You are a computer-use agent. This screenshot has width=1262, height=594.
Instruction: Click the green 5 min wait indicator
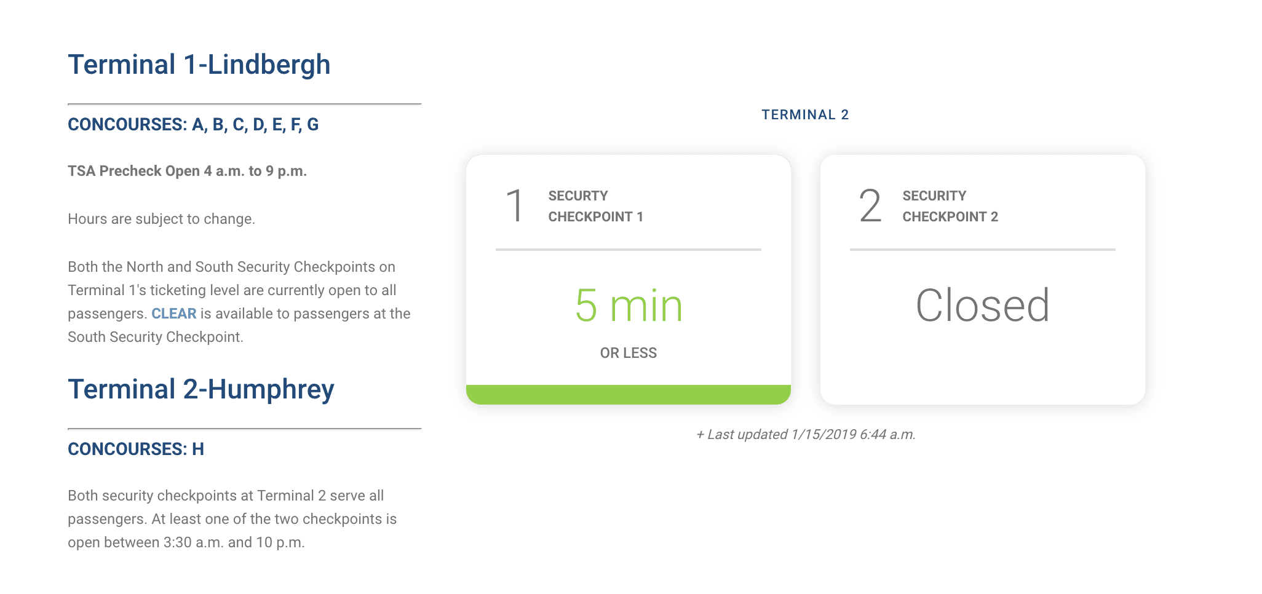pyautogui.click(x=628, y=304)
